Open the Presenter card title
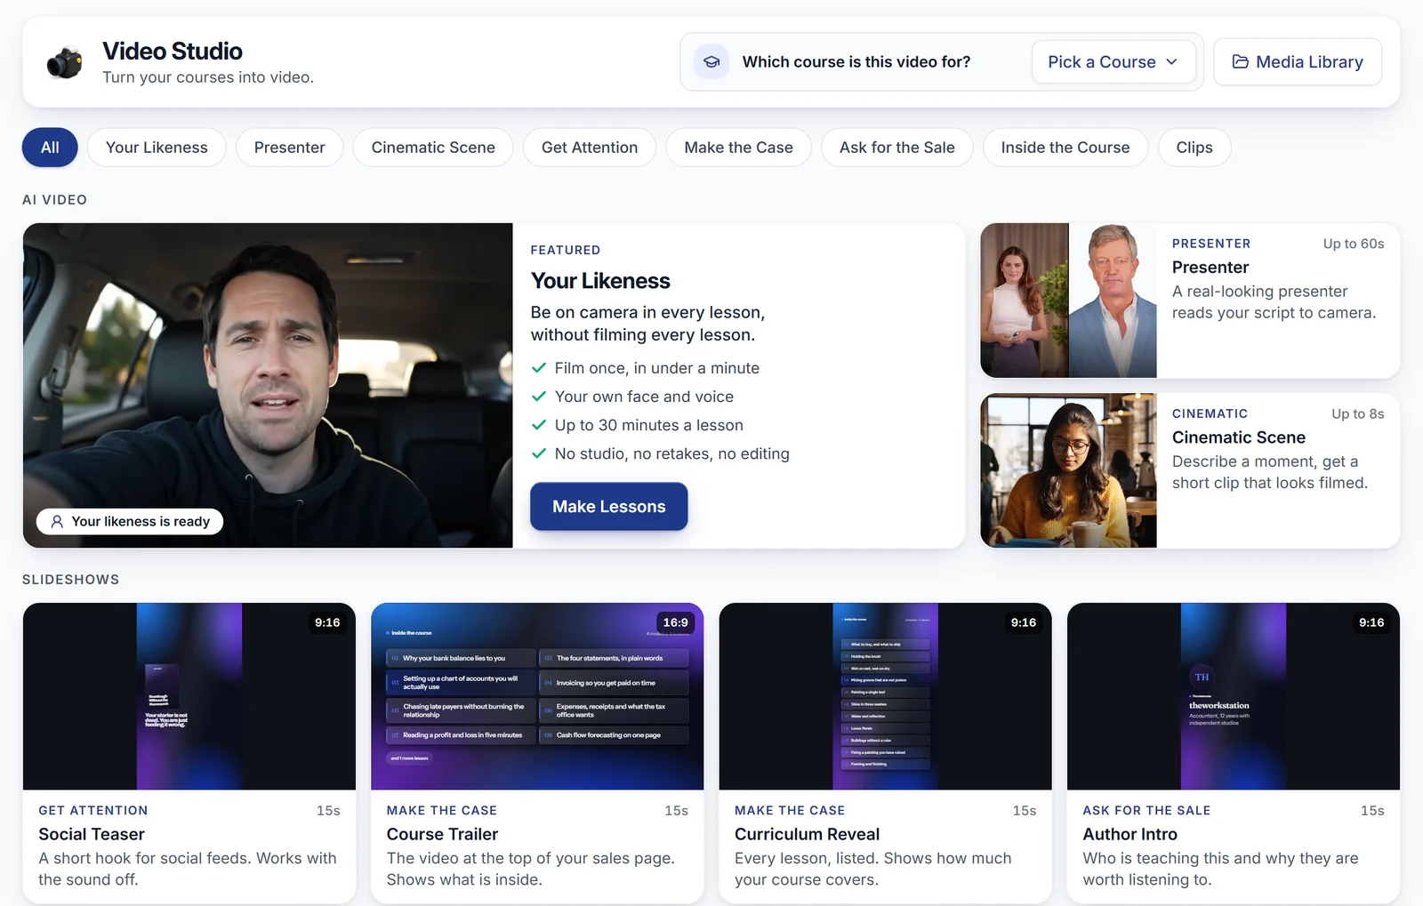Screen dimensions: 1423x906 [x=1210, y=268]
